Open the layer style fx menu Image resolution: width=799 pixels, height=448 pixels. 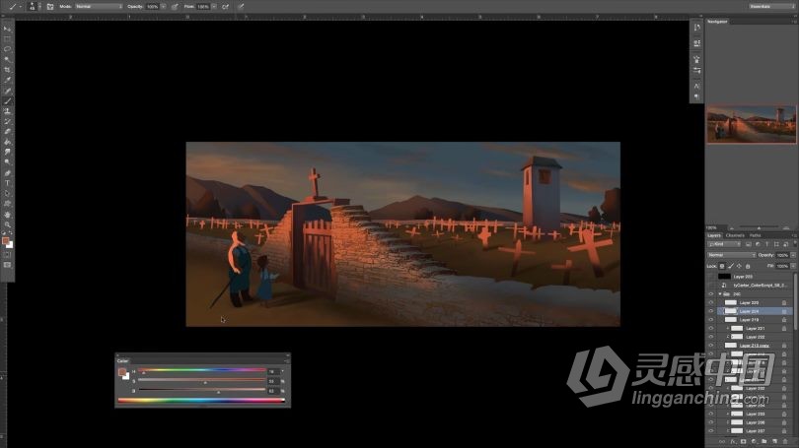pyautogui.click(x=733, y=441)
